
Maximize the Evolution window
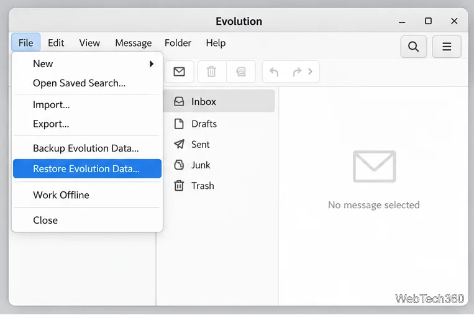(x=428, y=21)
